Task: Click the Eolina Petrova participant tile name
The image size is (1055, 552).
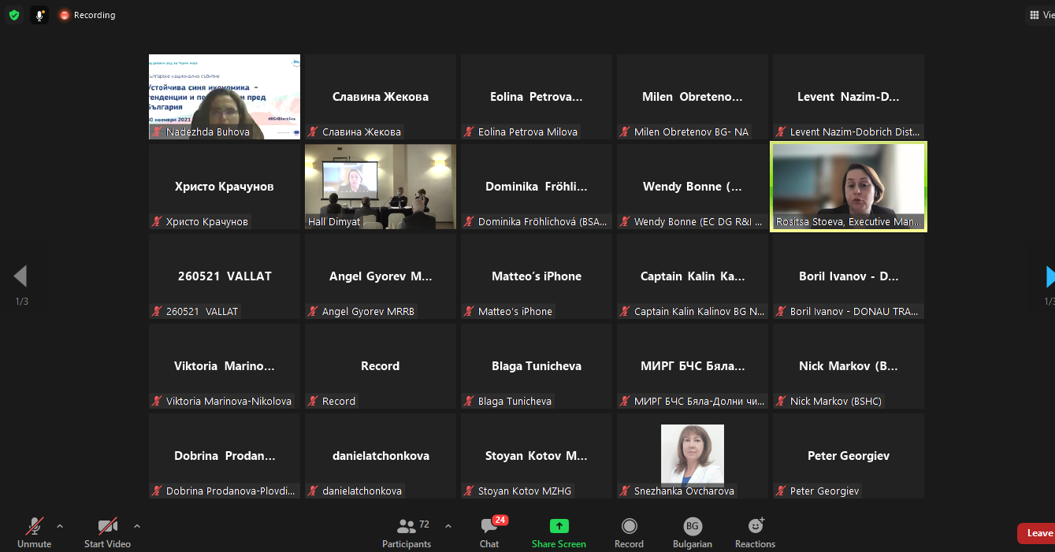Action: tap(537, 97)
